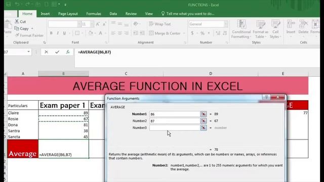
Task: Cancel formula entry with X button
Action: (x=46, y=52)
